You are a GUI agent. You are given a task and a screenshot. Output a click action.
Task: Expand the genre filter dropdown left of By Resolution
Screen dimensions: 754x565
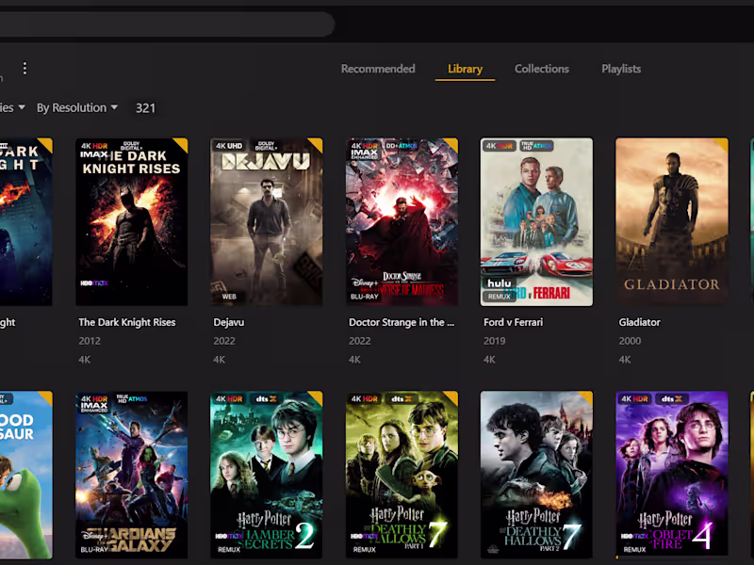pyautogui.click(x=9, y=107)
